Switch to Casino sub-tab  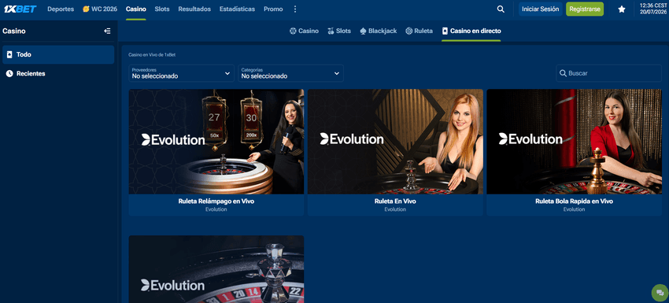(304, 31)
